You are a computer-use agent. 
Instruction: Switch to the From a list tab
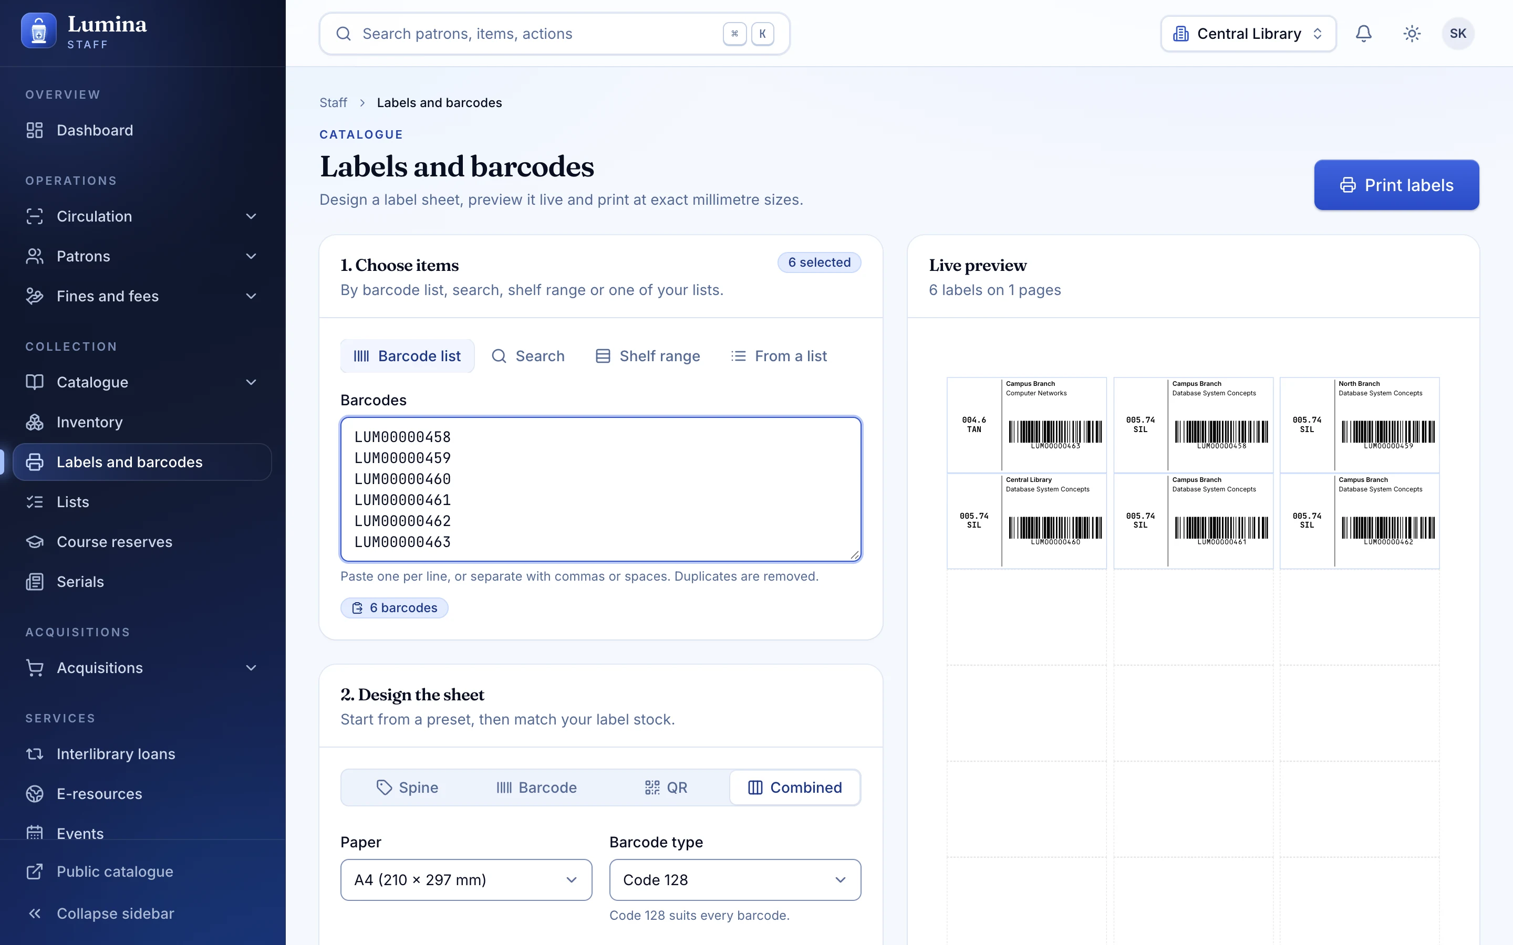[x=779, y=355]
